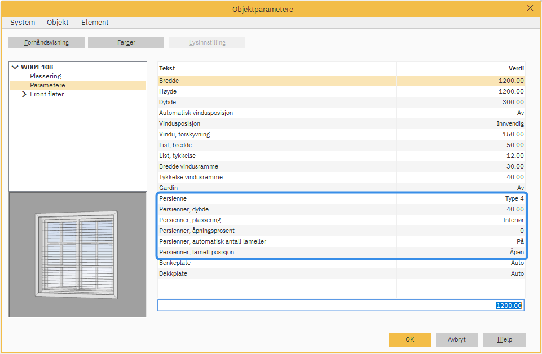Select Parametere in the tree
This screenshot has height=354, width=542.
[47, 85]
